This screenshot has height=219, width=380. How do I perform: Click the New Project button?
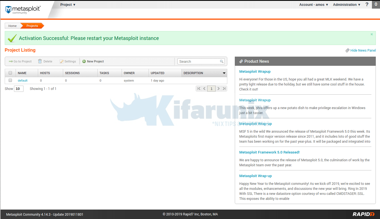93,61
